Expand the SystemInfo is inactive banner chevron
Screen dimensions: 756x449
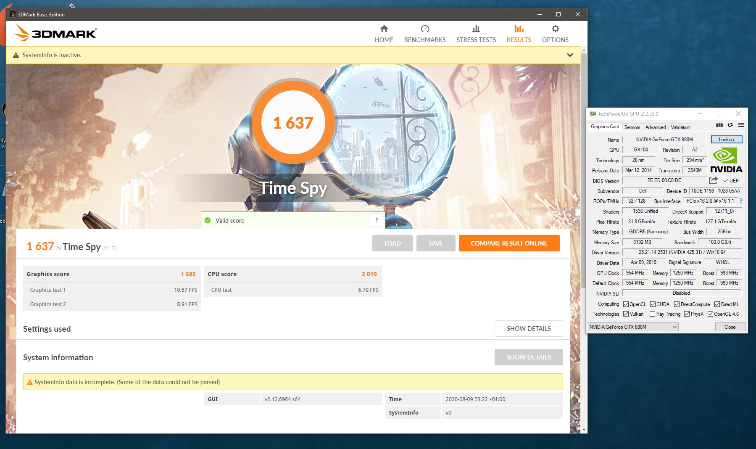click(570, 55)
